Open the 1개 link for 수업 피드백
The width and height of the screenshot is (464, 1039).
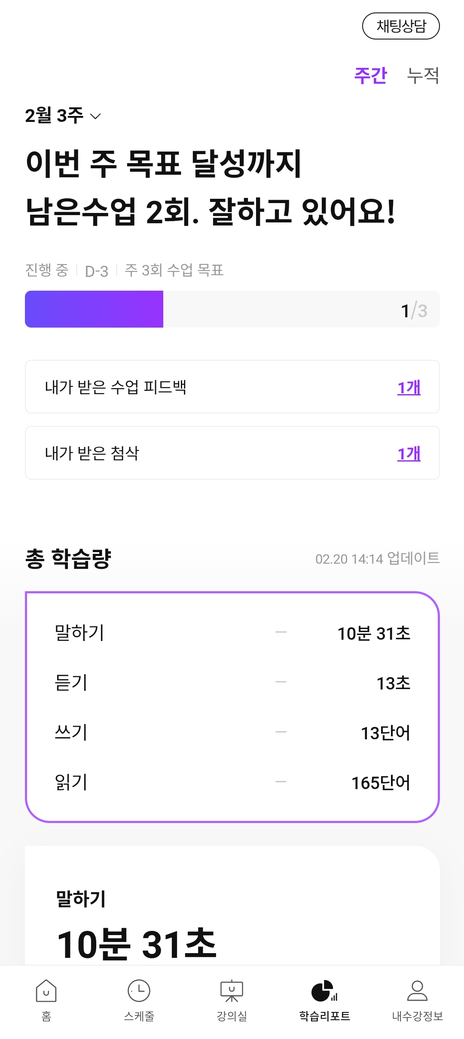(409, 387)
